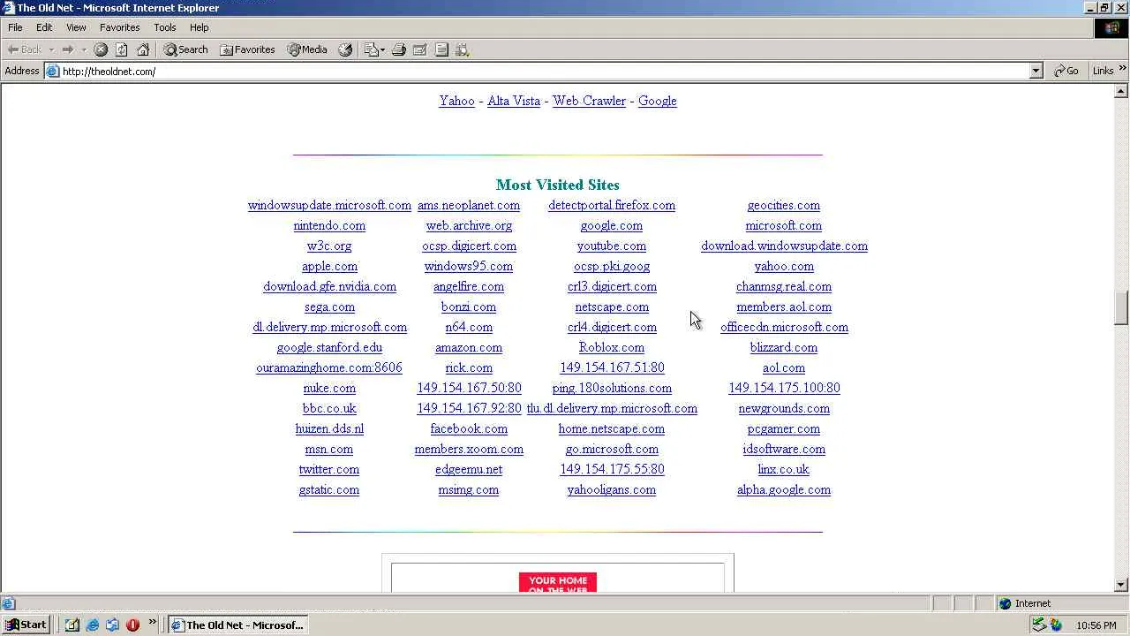The height and width of the screenshot is (636, 1130).
Task: Click the Edit page toolbar icon
Action: tap(420, 49)
